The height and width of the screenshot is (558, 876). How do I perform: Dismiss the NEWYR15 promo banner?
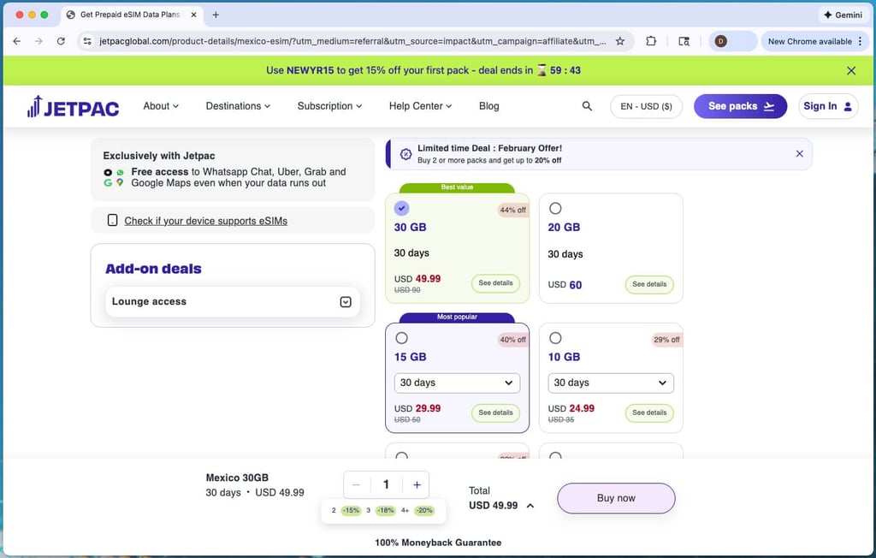click(851, 70)
